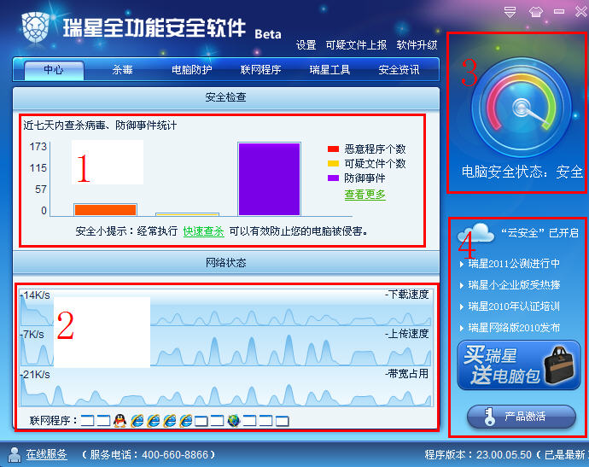Image resolution: width=589 pixels, height=467 pixels.
Task: Click the 快速查杀 quick scan link
Action: pyautogui.click(x=204, y=231)
